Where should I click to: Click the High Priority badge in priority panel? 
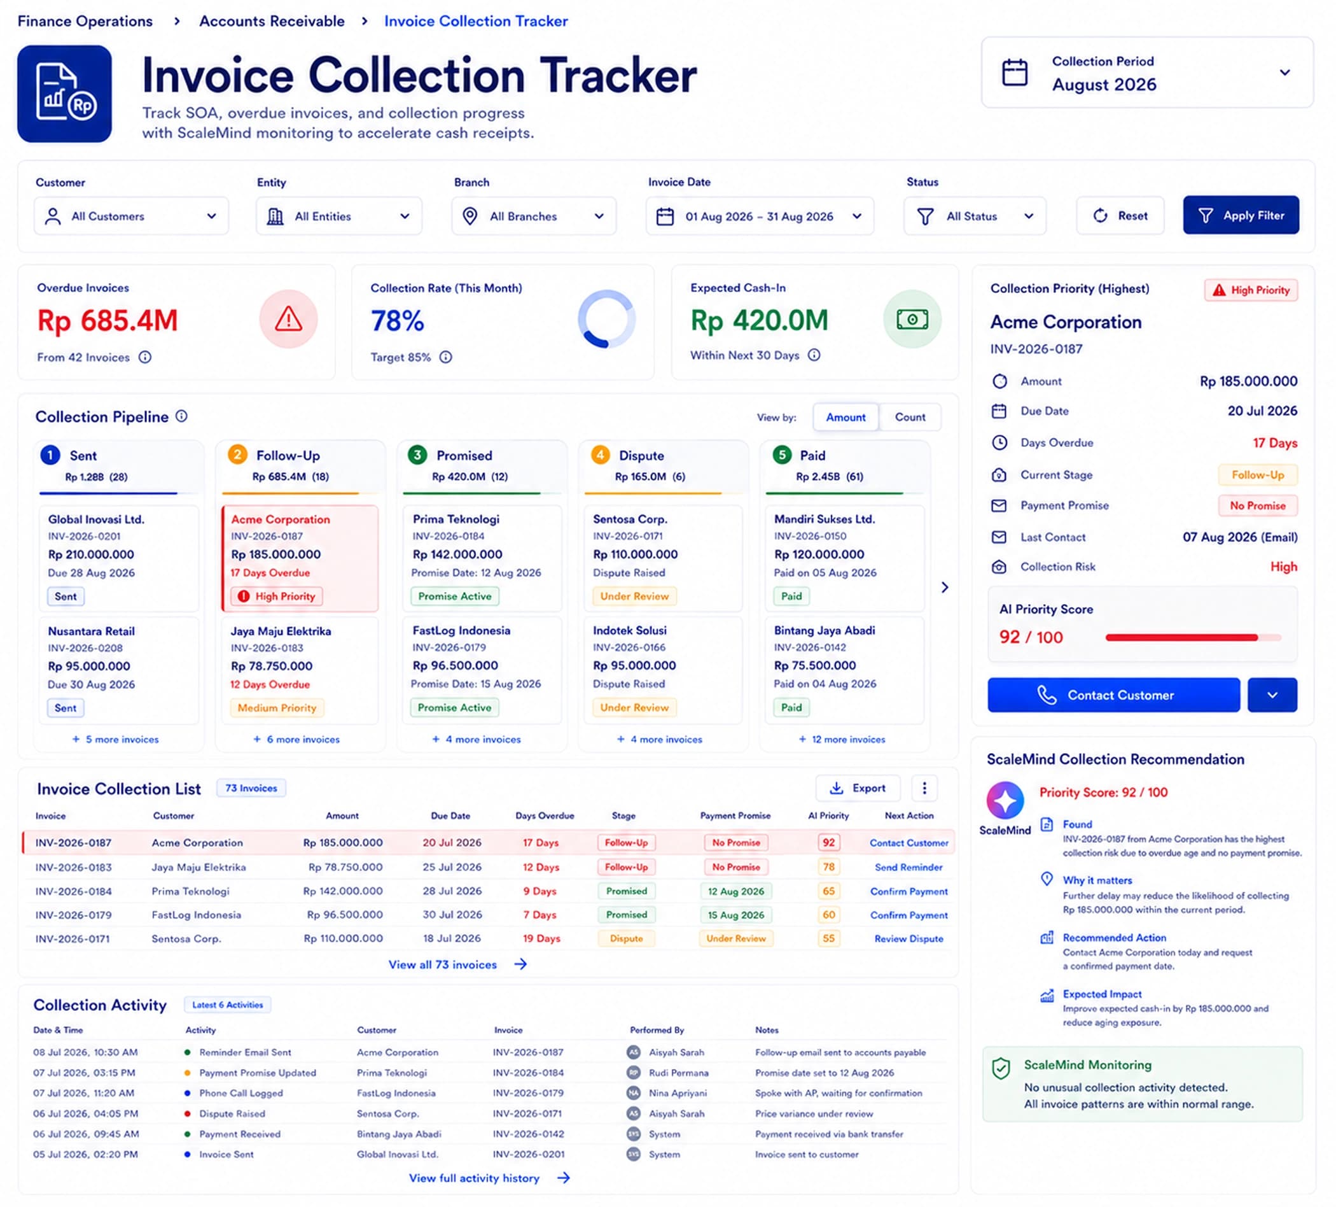click(x=1251, y=290)
